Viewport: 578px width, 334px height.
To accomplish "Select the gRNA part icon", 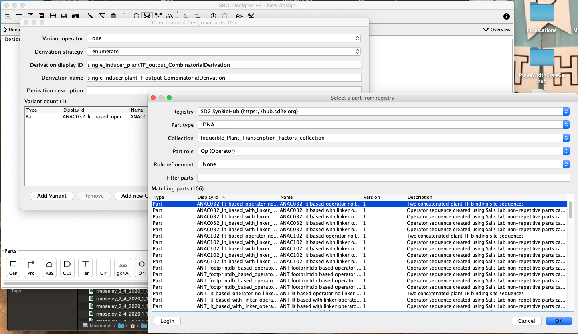I will point(122,267).
